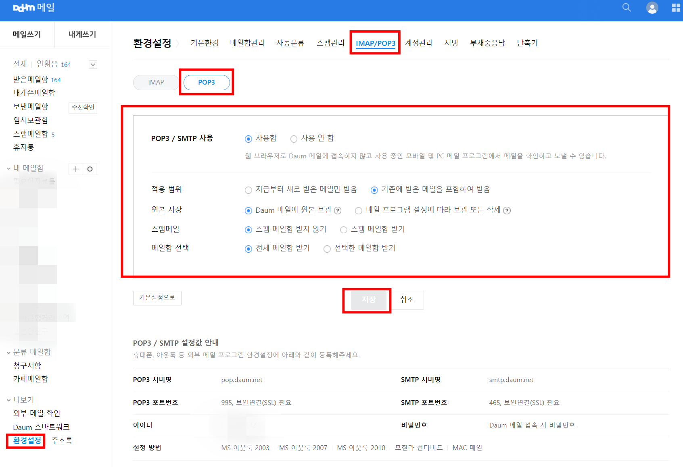Select 사용 안 함 for POP3/SMTP

[294, 139]
